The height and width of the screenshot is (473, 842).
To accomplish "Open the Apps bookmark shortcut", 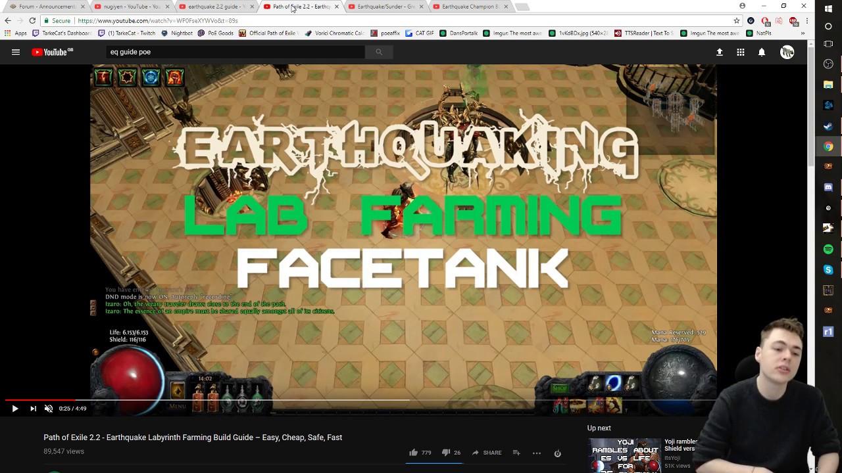I will (x=16, y=33).
